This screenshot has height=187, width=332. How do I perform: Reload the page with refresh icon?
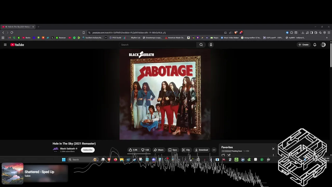[x=12, y=32]
